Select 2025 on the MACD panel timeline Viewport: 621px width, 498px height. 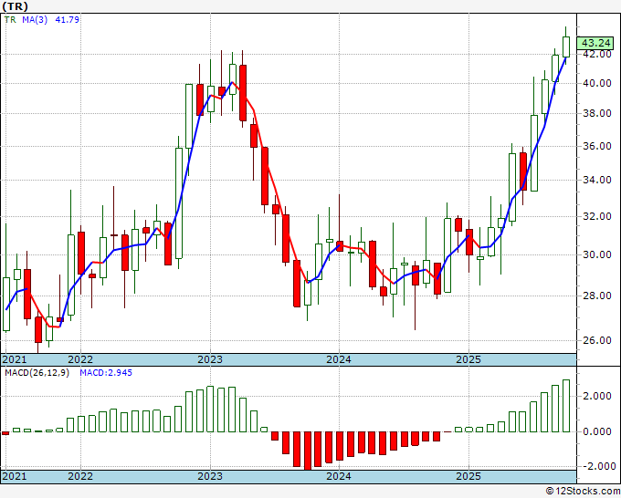pos(468,476)
